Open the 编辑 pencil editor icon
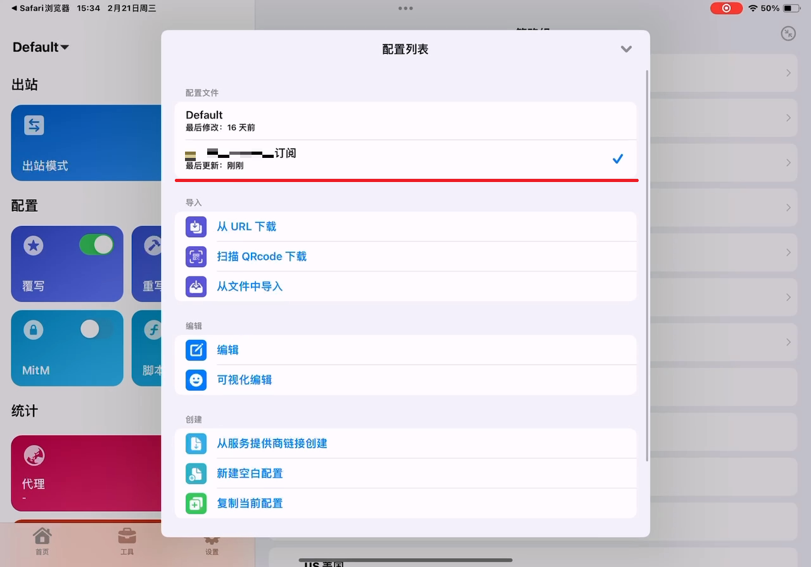The height and width of the screenshot is (567, 811). [196, 349]
